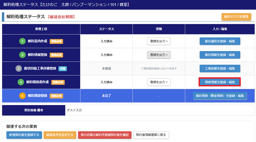Click 解約情報登録 process label

[37, 55]
